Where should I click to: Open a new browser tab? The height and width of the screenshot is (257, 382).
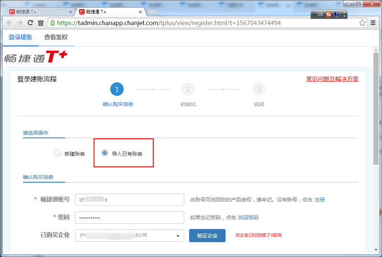coord(152,12)
